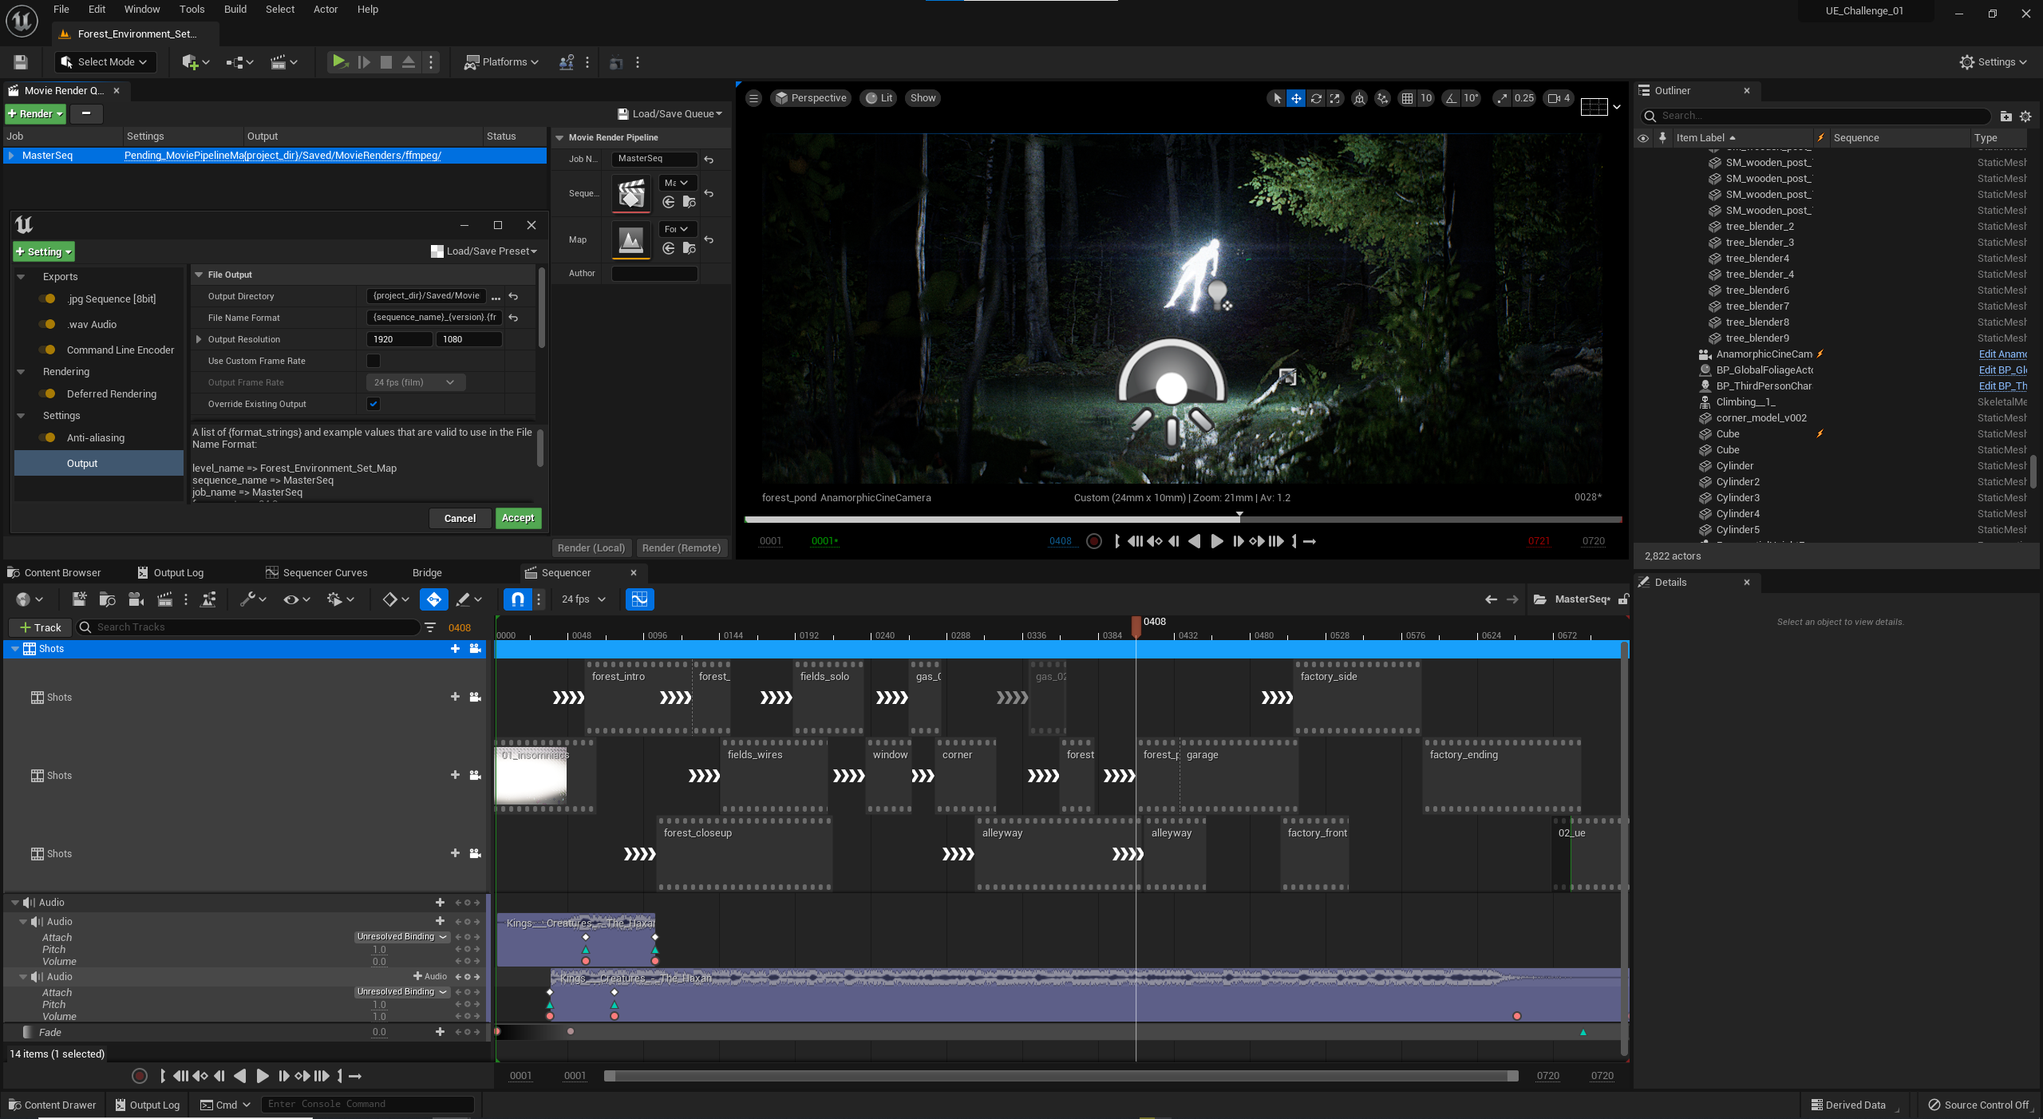Click the viewport scale transform tool icon

click(1335, 98)
